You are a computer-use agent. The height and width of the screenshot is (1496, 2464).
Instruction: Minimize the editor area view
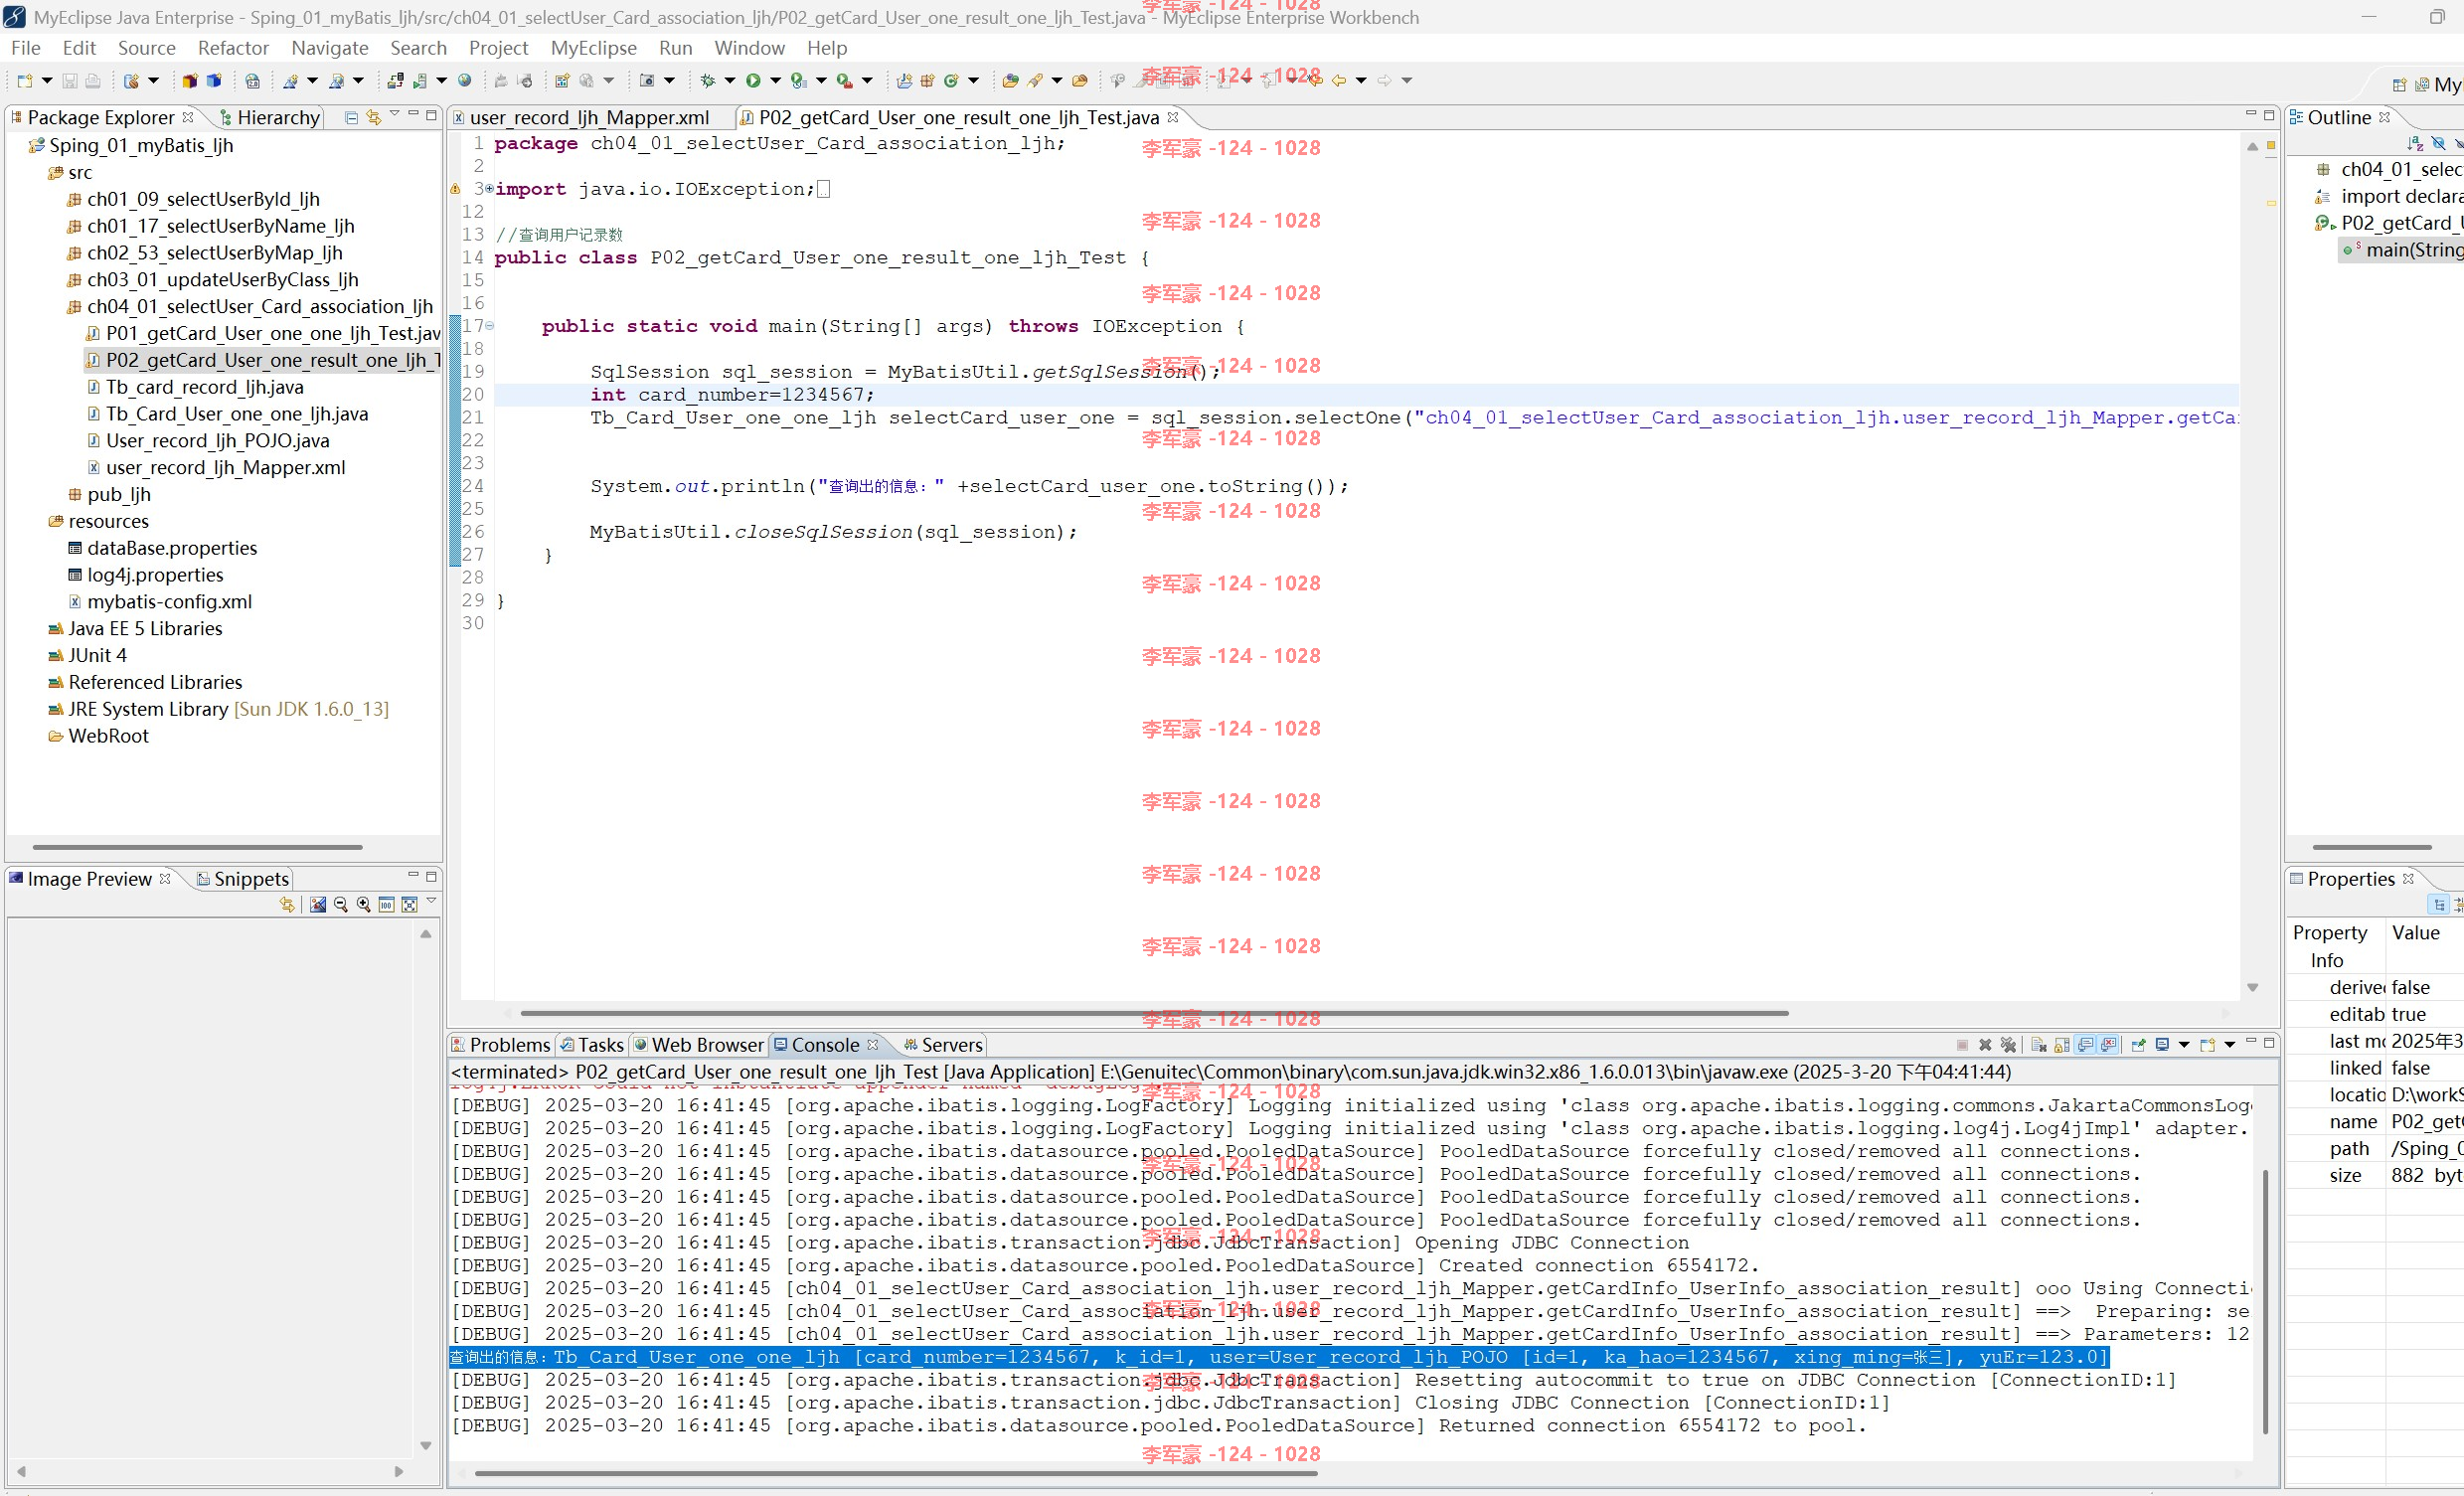coord(2251,114)
